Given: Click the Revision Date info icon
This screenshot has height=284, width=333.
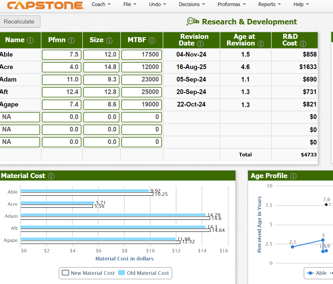Looking at the screenshot, I should pyautogui.click(x=200, y=44).
